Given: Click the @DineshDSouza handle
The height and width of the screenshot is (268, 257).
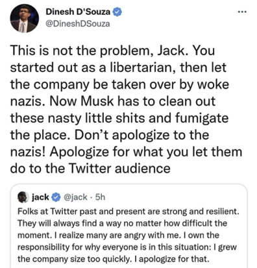Looking at the screenshot, I should pos(77,23).
